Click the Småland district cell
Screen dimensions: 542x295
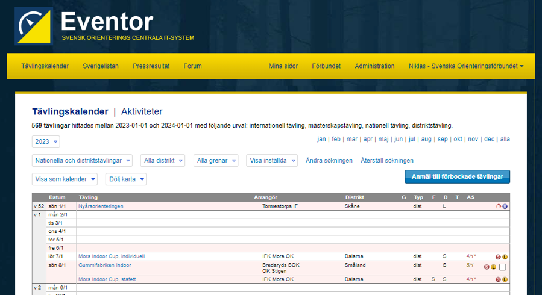[x=355, y=265]
